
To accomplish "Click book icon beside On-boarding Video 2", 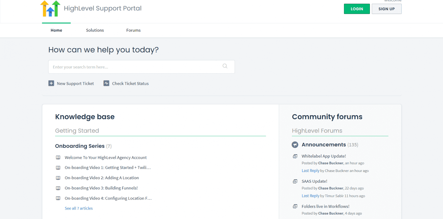I will point(58,178).
